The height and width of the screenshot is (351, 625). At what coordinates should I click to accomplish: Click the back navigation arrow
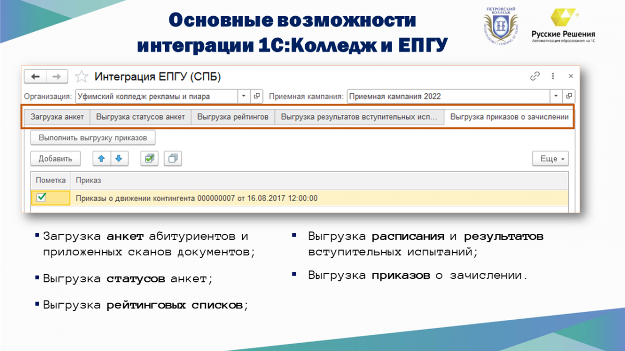[35, 77]
